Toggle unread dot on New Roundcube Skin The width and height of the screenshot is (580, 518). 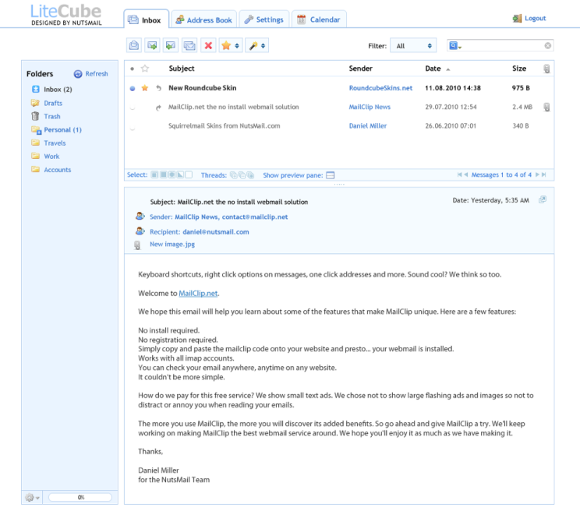(x=133, y=88)
